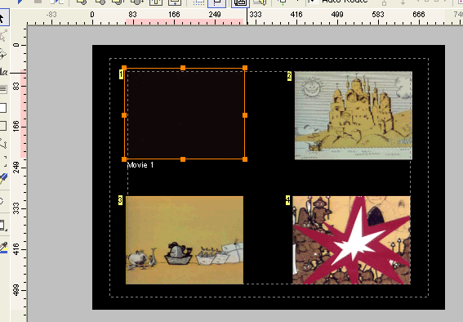Choose the brush color tool in left toolbar

(3, 179)
